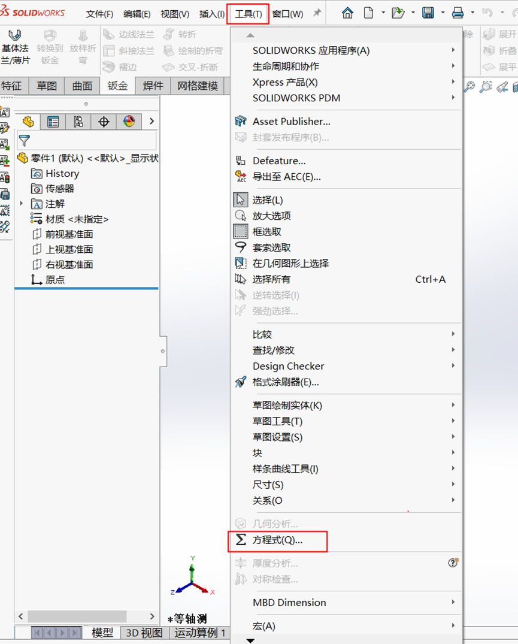This screenshot has width=518, height=644.
Task: Select 基体法兰/薄片 base flange tool
Action: (16, 47)
